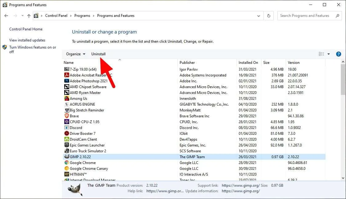Click the CPUID CPU-Z icon
346x199 pixels.
click(x=66, y=122)
